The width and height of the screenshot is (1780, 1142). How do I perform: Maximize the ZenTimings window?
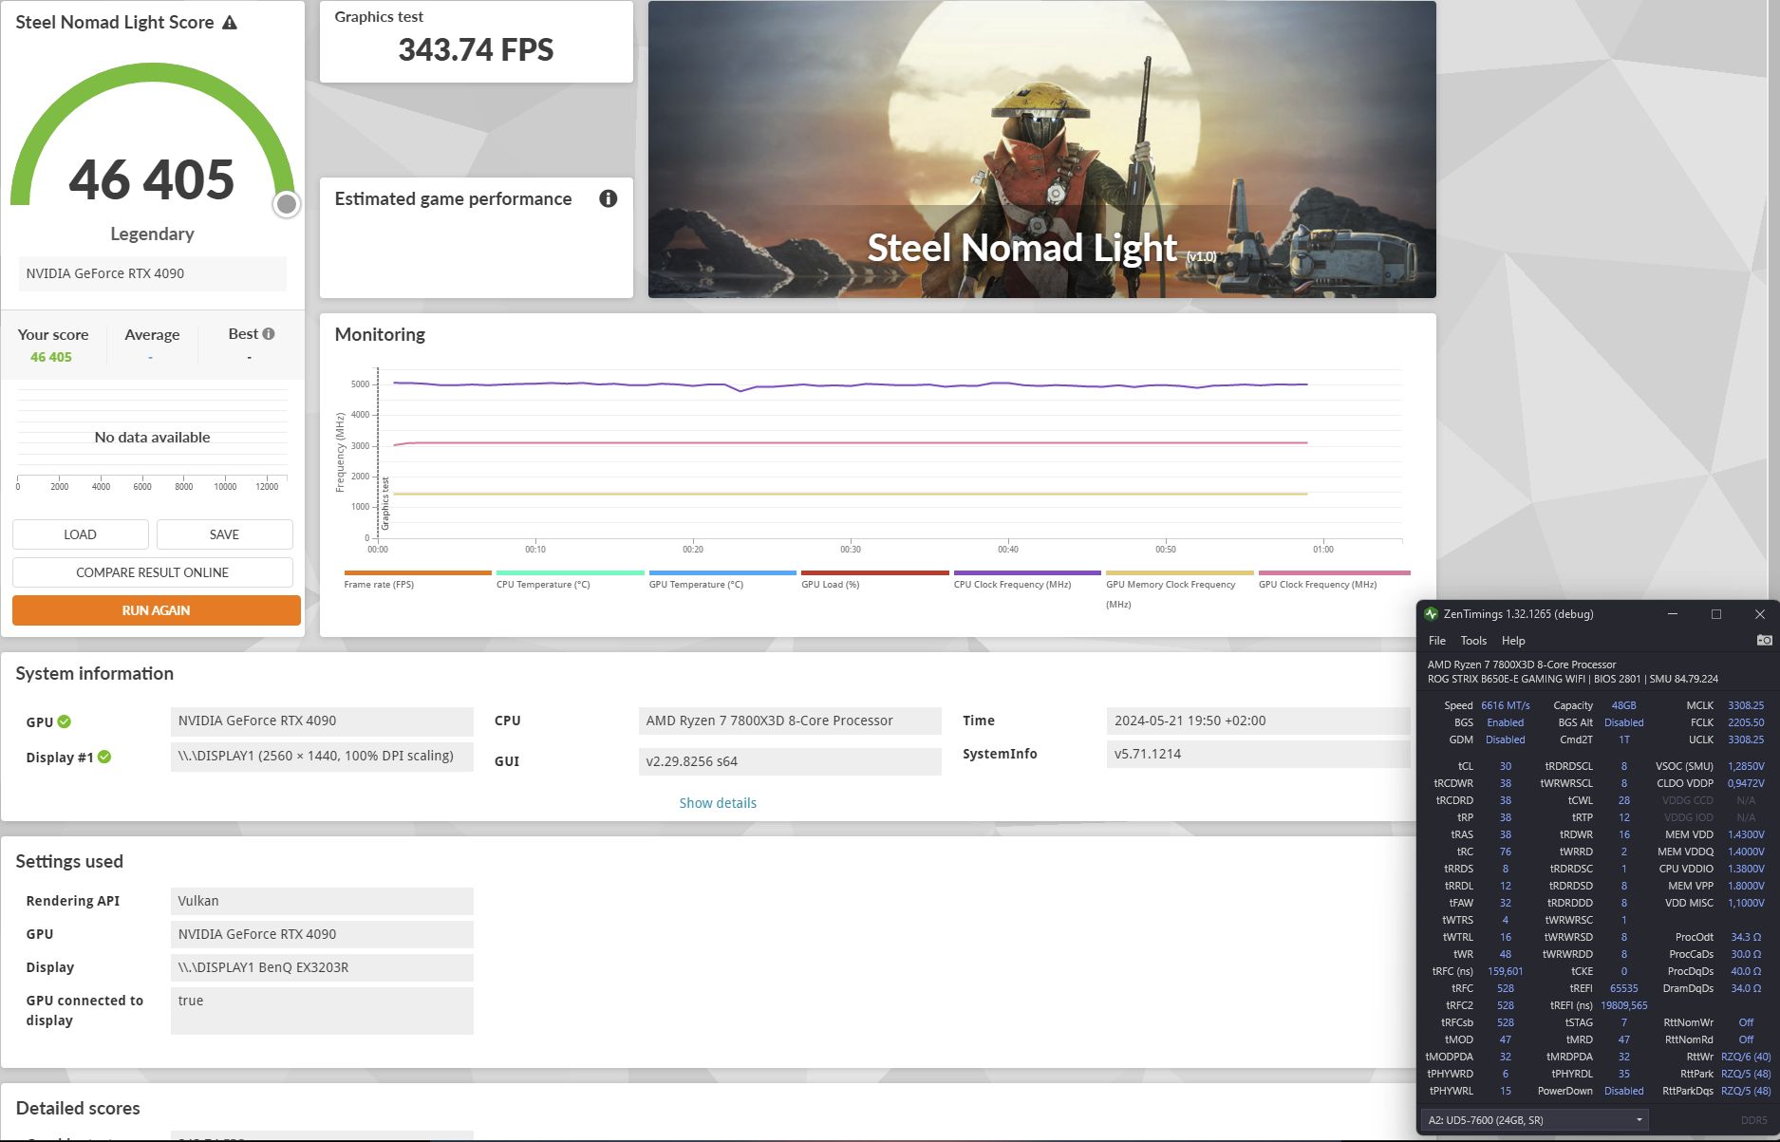[1716, 614]
